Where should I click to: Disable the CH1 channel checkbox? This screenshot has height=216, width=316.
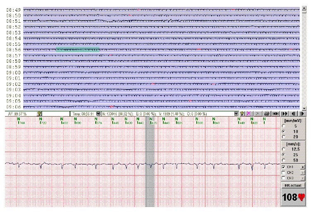(x=283, y=166)
